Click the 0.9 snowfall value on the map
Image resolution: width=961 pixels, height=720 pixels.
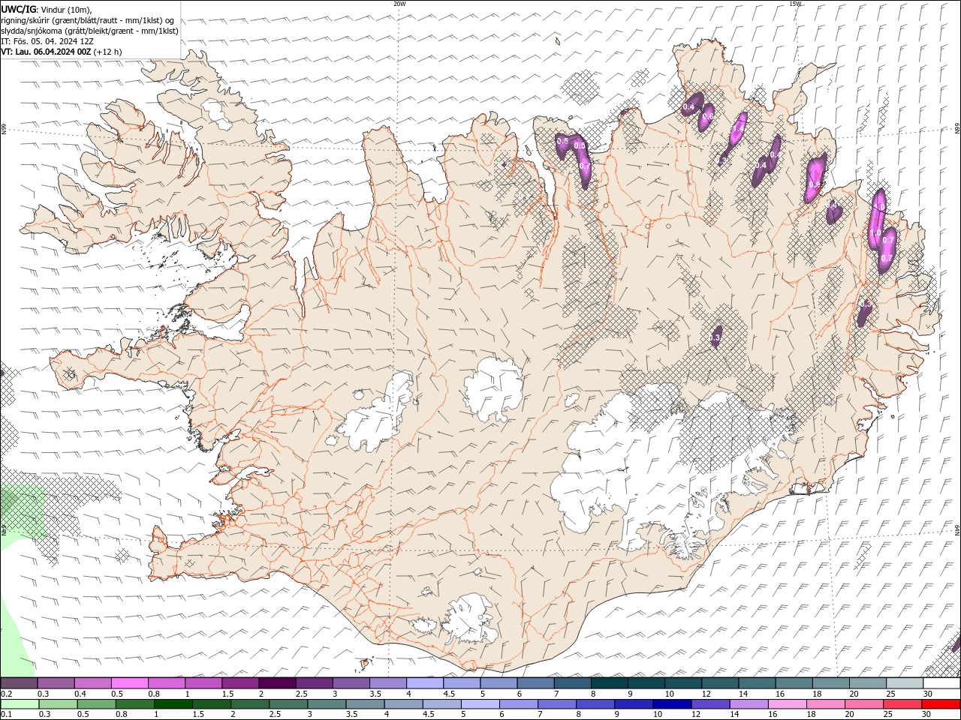pyautogui.click(x=814, y=184)
